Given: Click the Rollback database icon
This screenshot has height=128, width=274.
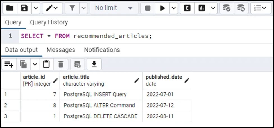Looking at the screenshot, I should pyautogui.click(x=241, y=8).
